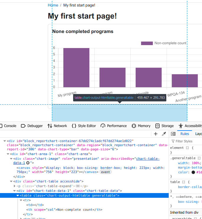Click the Accessibility person icon
Image resolution: width=202 pixels, height=219 pixels.
coord(181,126)
